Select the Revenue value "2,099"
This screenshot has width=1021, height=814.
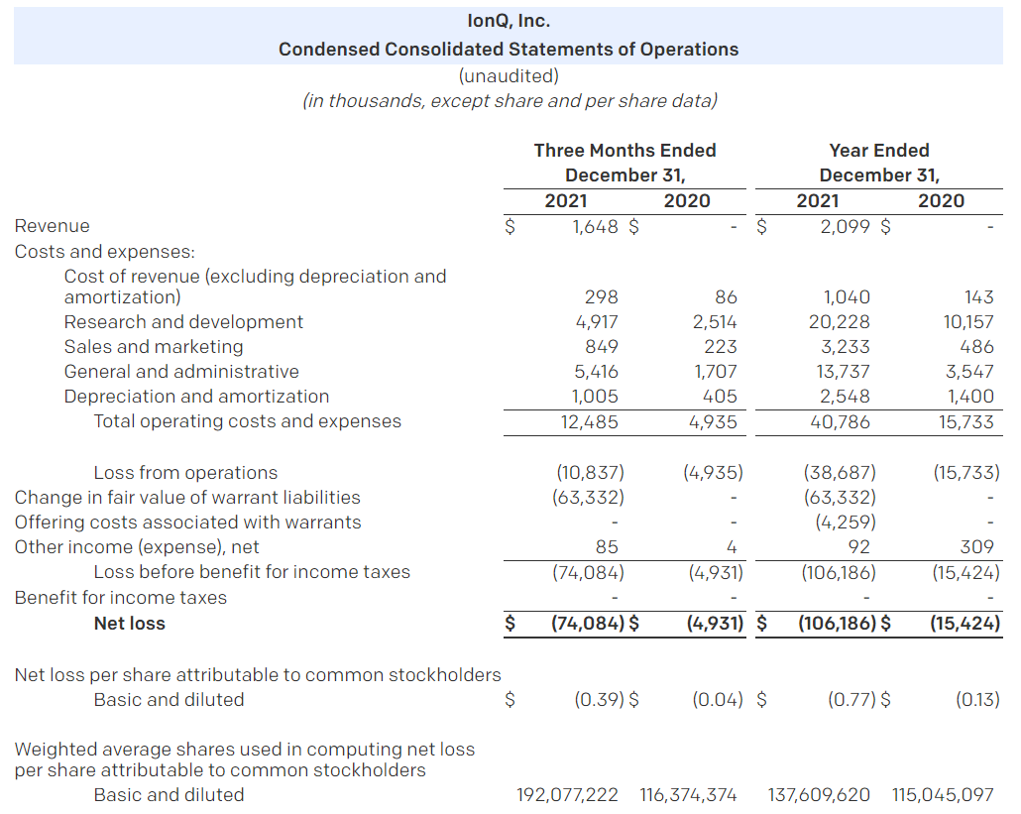point(846,227)
